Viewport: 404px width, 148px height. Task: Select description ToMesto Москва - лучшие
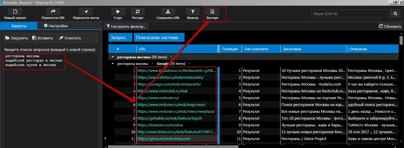point(372,125)
